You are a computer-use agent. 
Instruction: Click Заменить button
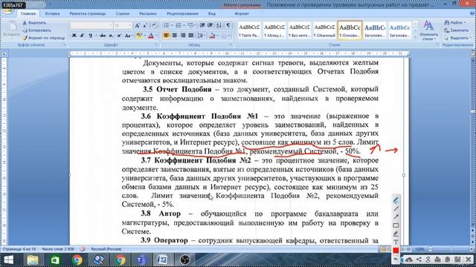coord(456,30)
